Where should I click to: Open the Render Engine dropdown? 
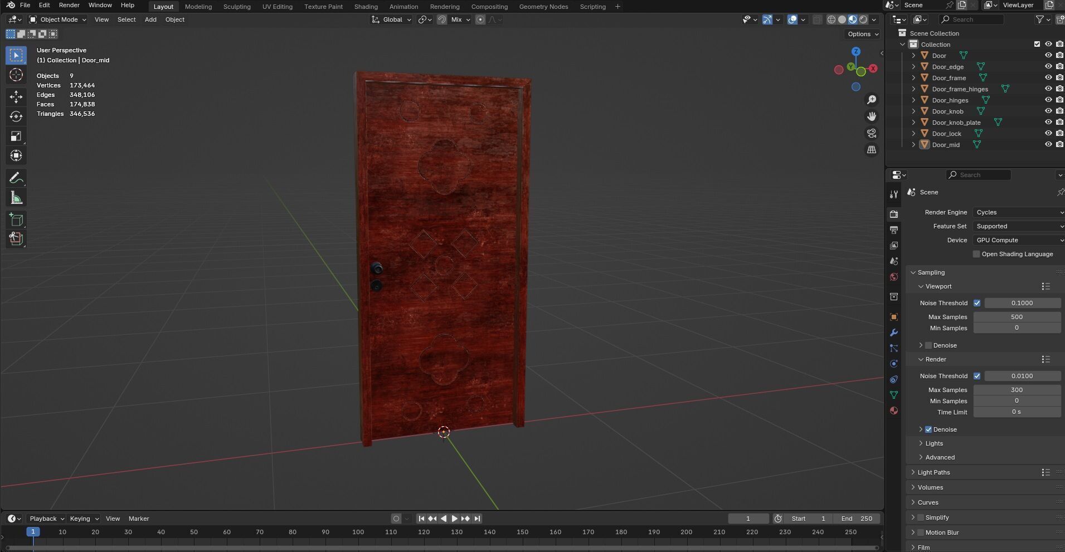click(1019, 212)
